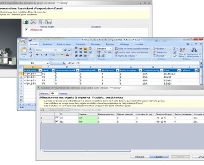This screenshot has width=204, height=165.
Task: Open the Name Box dropdown arrow
Action: (48, 63)
